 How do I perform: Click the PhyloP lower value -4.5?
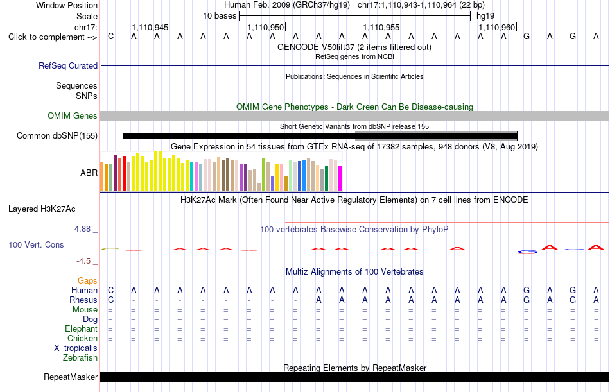click(x=83, y=261)
